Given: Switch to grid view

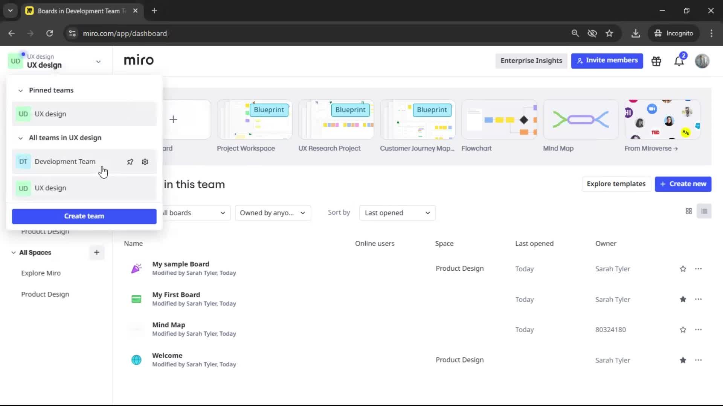Looking at the screenshot, I should [689, 211].
